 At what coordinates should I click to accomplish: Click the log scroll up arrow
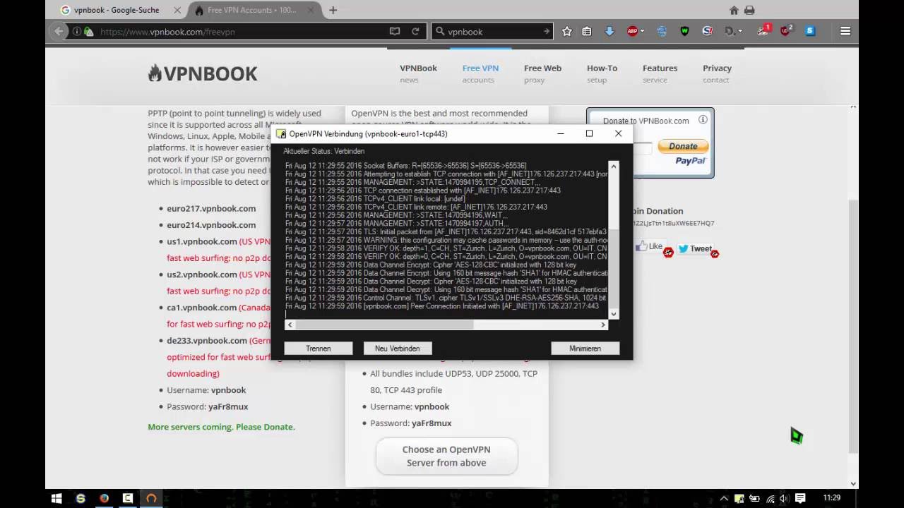point(614,167)
